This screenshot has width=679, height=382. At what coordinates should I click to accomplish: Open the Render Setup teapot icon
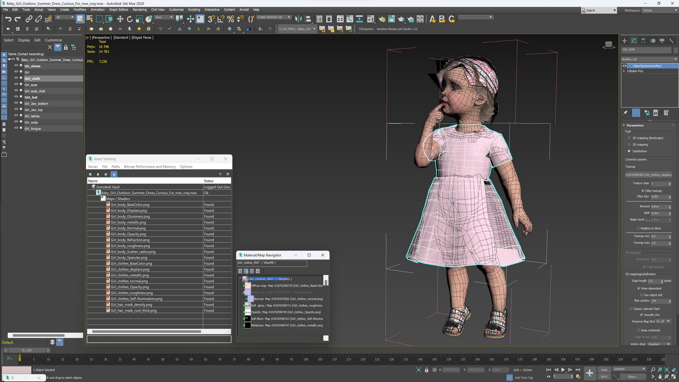tap(382, 19)
